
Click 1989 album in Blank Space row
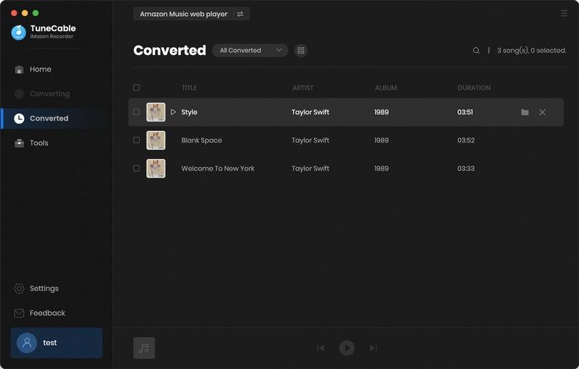(x=381, y=140)
